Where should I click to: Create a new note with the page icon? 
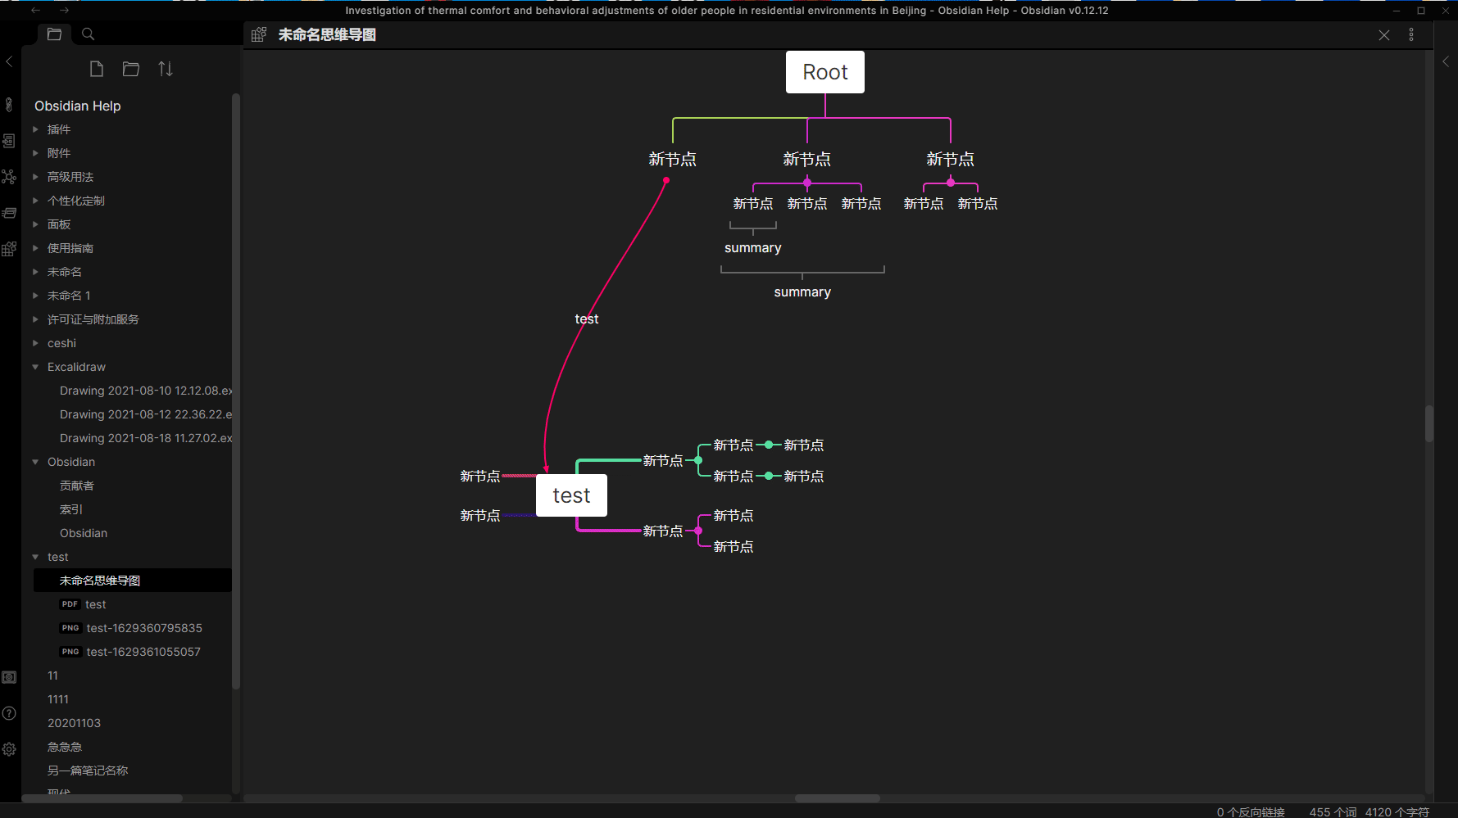coord(97,69)
